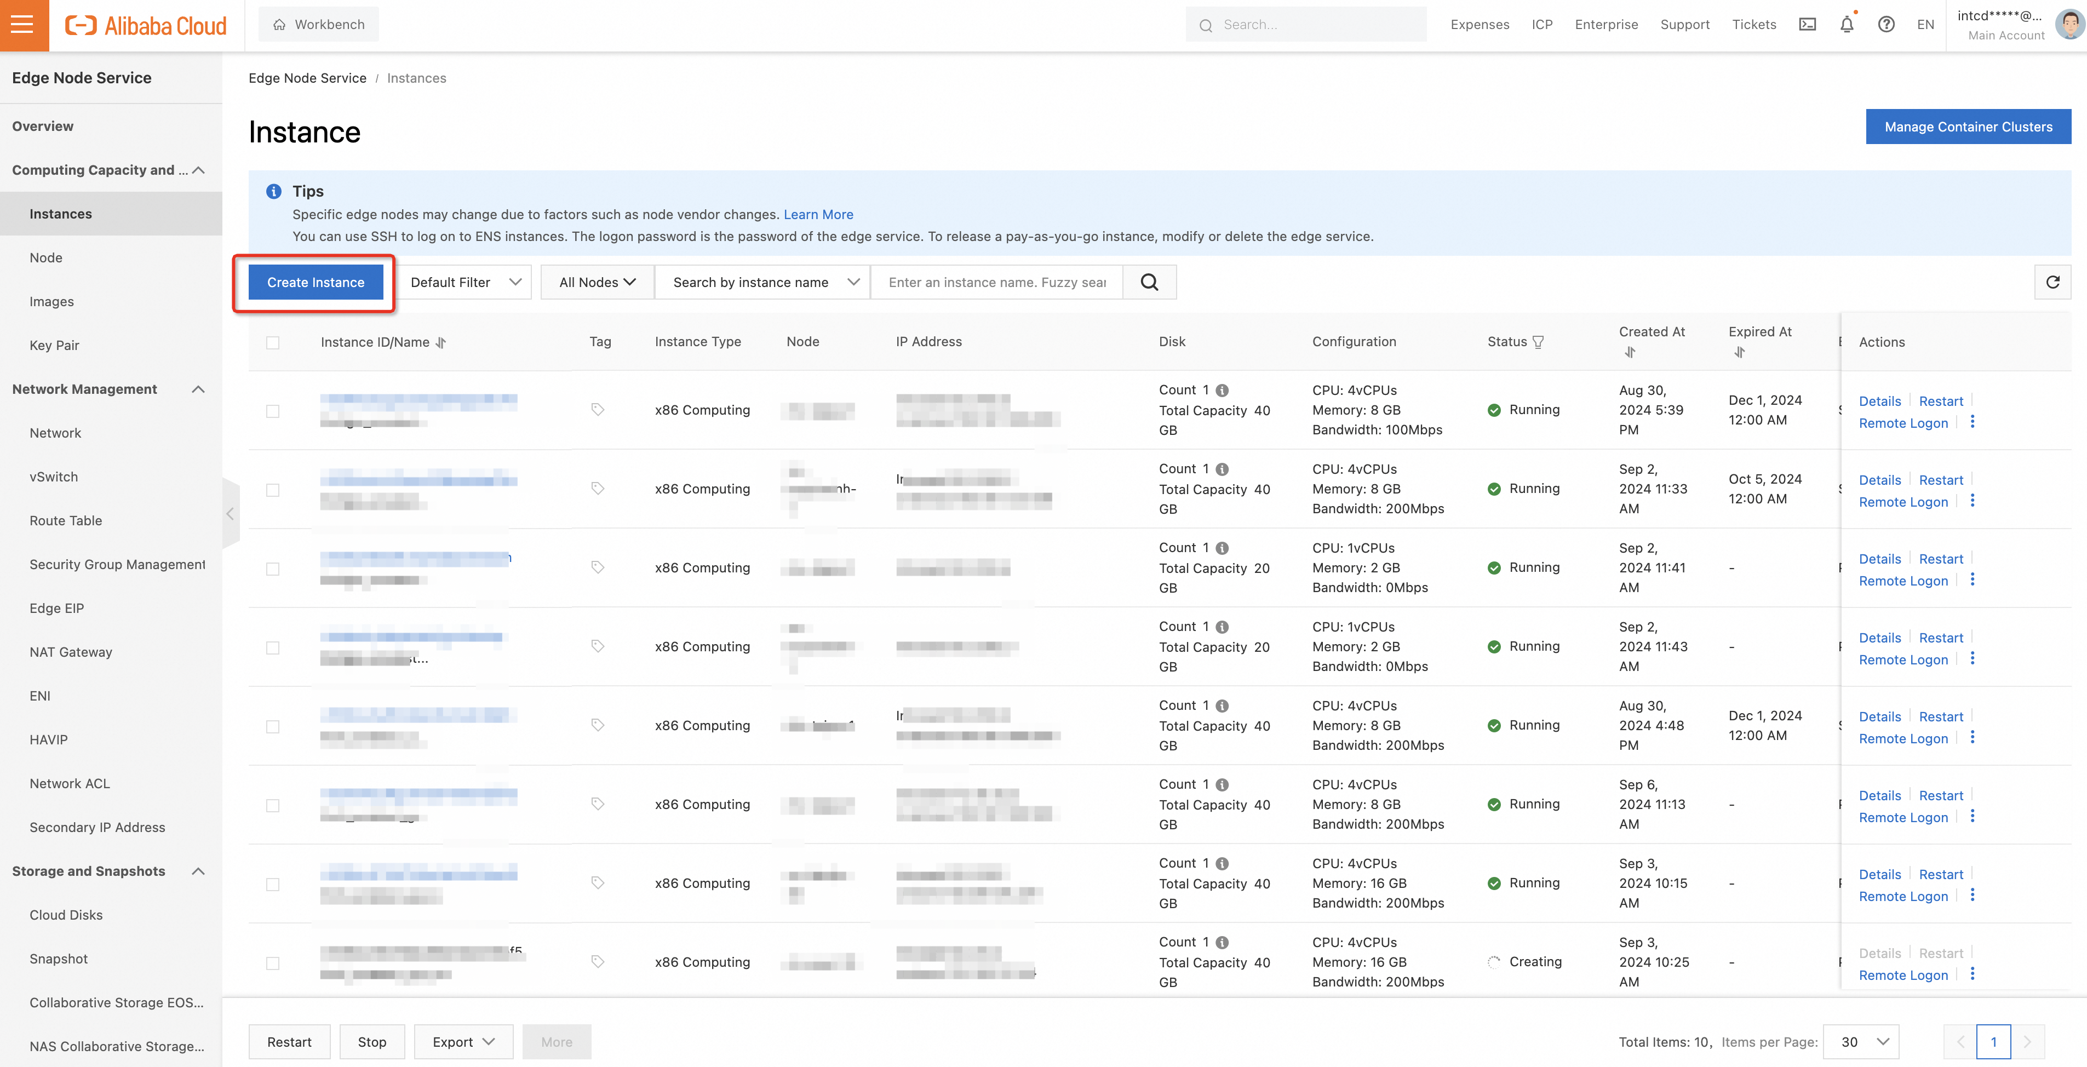Open Overview in the sidebar
Screen dimensions: 2087x1067
point(43,127)
